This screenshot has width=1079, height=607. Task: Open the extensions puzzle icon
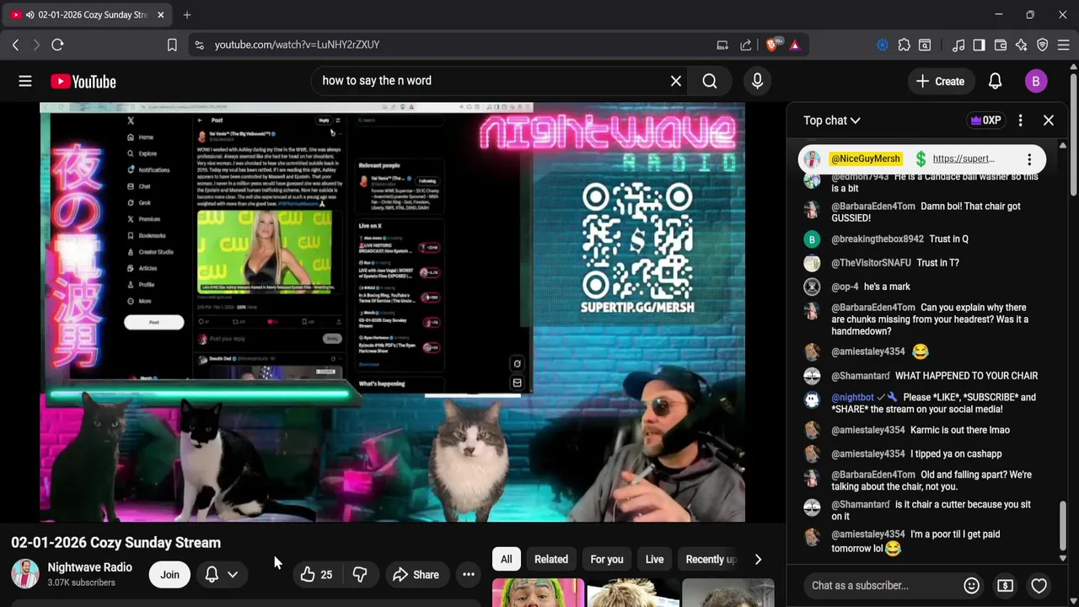click(x=904, y=45)
